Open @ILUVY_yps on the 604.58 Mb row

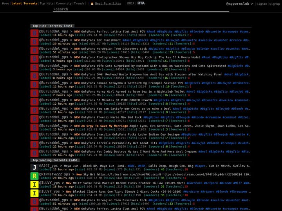point(49,183)
